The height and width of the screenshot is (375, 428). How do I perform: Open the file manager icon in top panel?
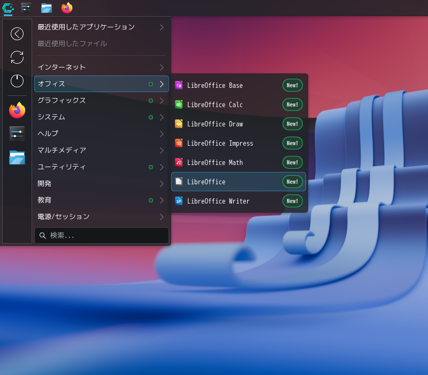pos(47,8)
